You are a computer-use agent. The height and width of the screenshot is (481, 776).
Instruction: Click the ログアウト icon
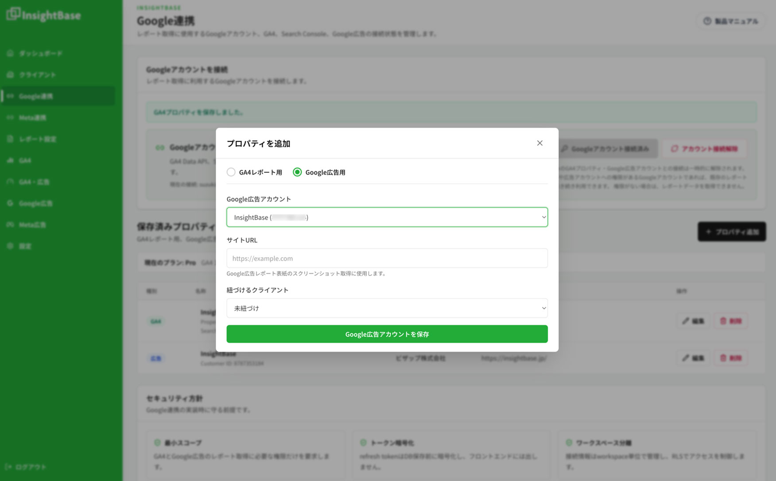click(x=8, y=467)
